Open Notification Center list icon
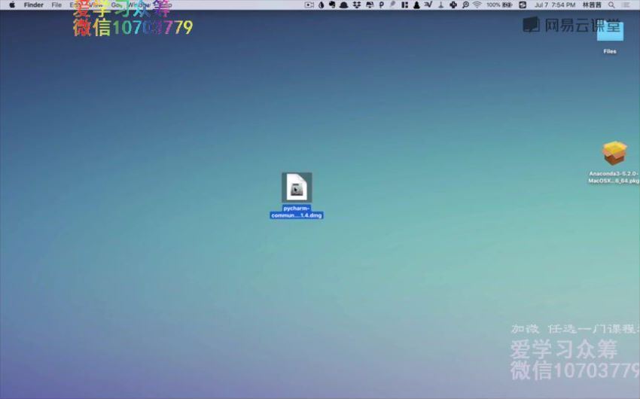The width and height of the screenshot is (640, 399). (x=625, y=5)
